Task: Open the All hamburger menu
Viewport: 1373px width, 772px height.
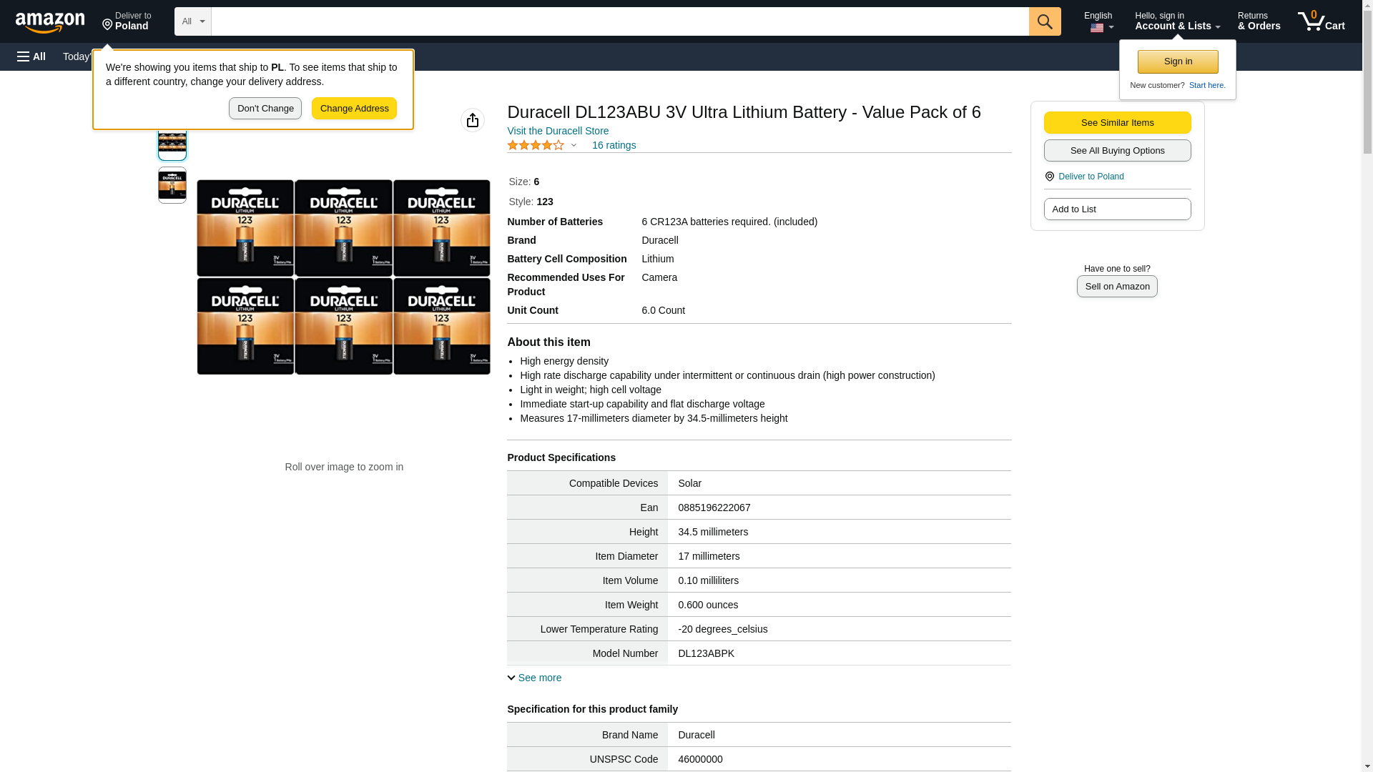Action: point(31,56)
